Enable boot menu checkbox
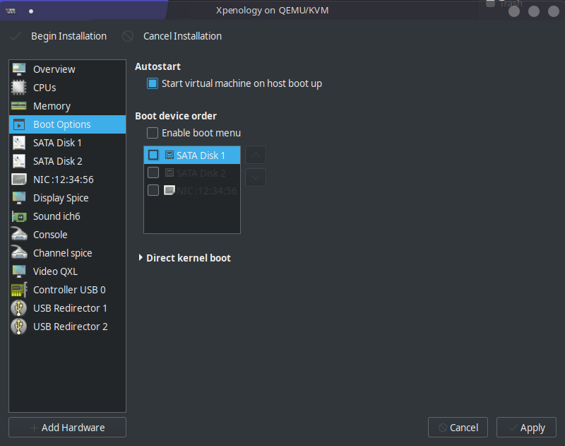 tap(153, 133)
